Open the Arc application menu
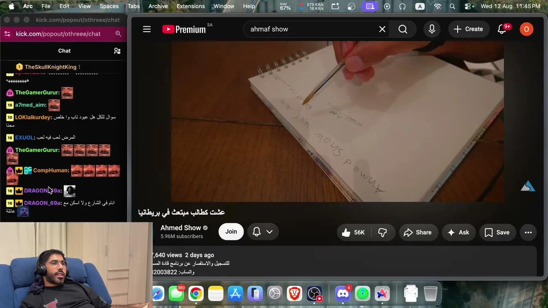Screen dimensions: 548x308 pos(28,6)
